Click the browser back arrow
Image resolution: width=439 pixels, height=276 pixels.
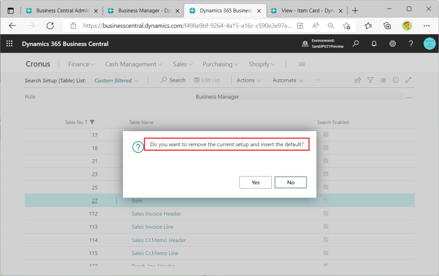pyautogui.click(x=12, y=26)
